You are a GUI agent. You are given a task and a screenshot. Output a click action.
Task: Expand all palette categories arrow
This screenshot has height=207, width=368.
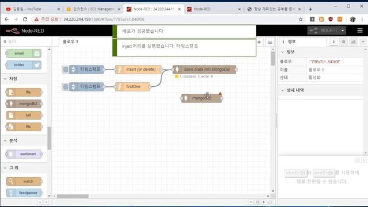46,202
